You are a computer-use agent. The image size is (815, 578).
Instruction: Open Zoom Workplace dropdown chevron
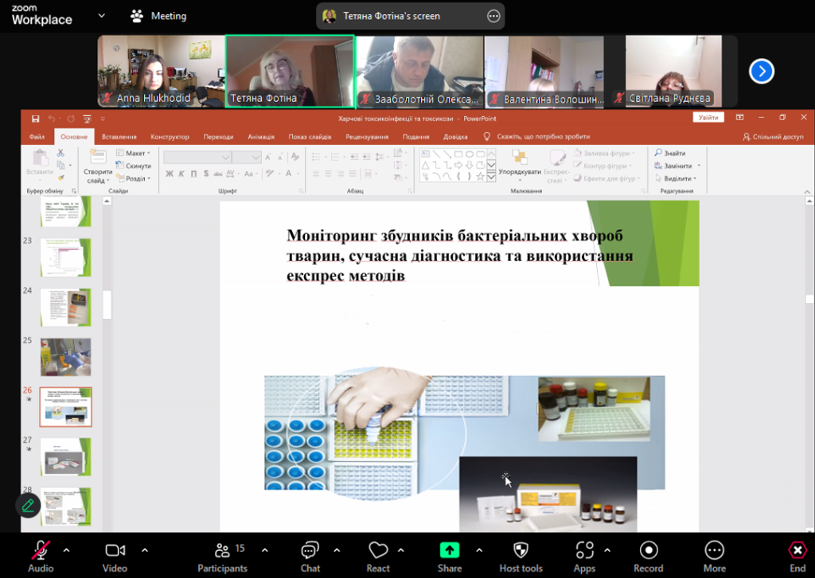click(x=101, y=16)
